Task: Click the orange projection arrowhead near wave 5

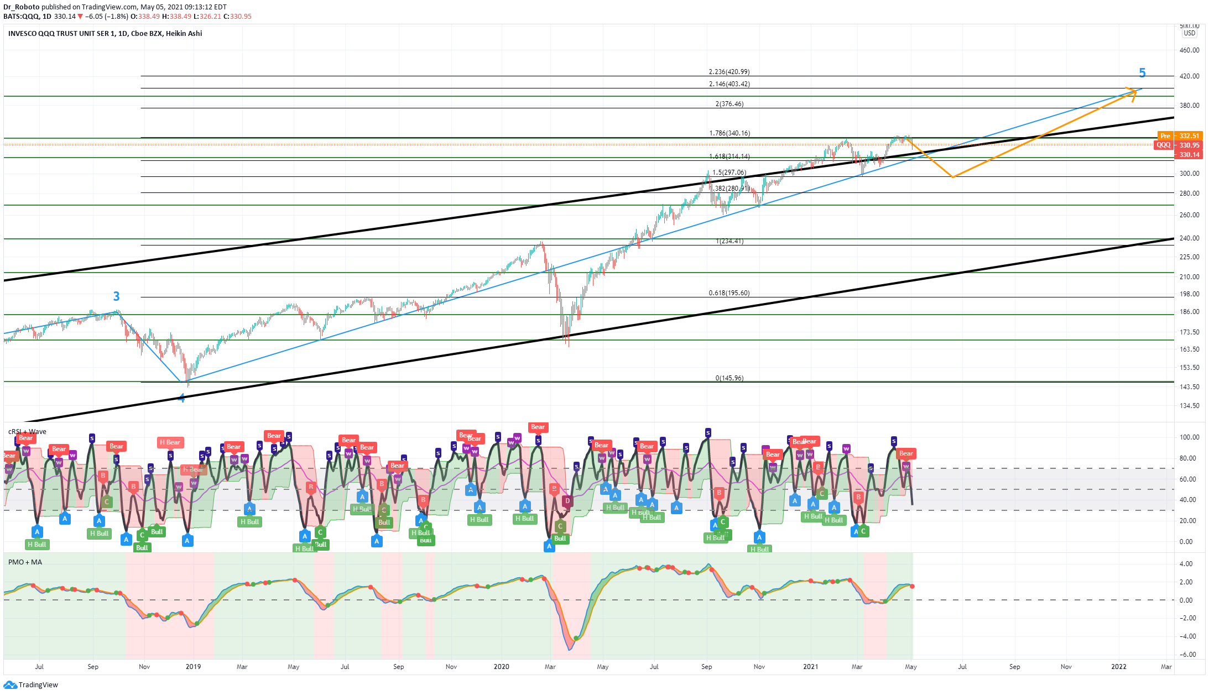Action: [1132, 93]
